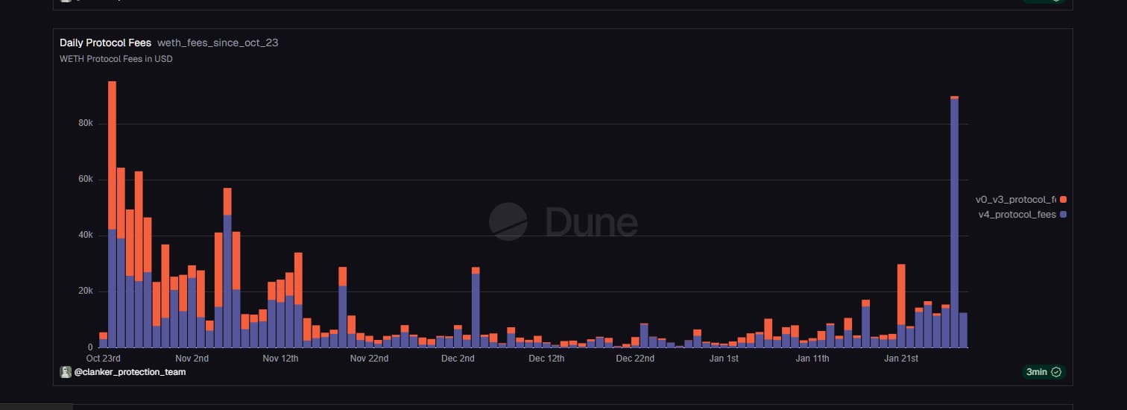Click the clanker_protection_team avatar icon

pyautogui.click(x=65, y=371)
